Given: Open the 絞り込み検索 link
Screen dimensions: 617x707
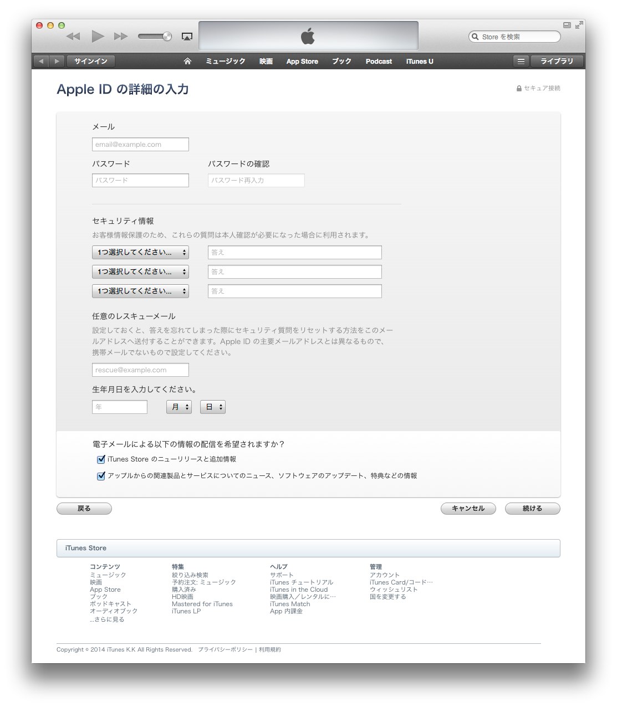Looking at the screenshot, I should (190, 575).
